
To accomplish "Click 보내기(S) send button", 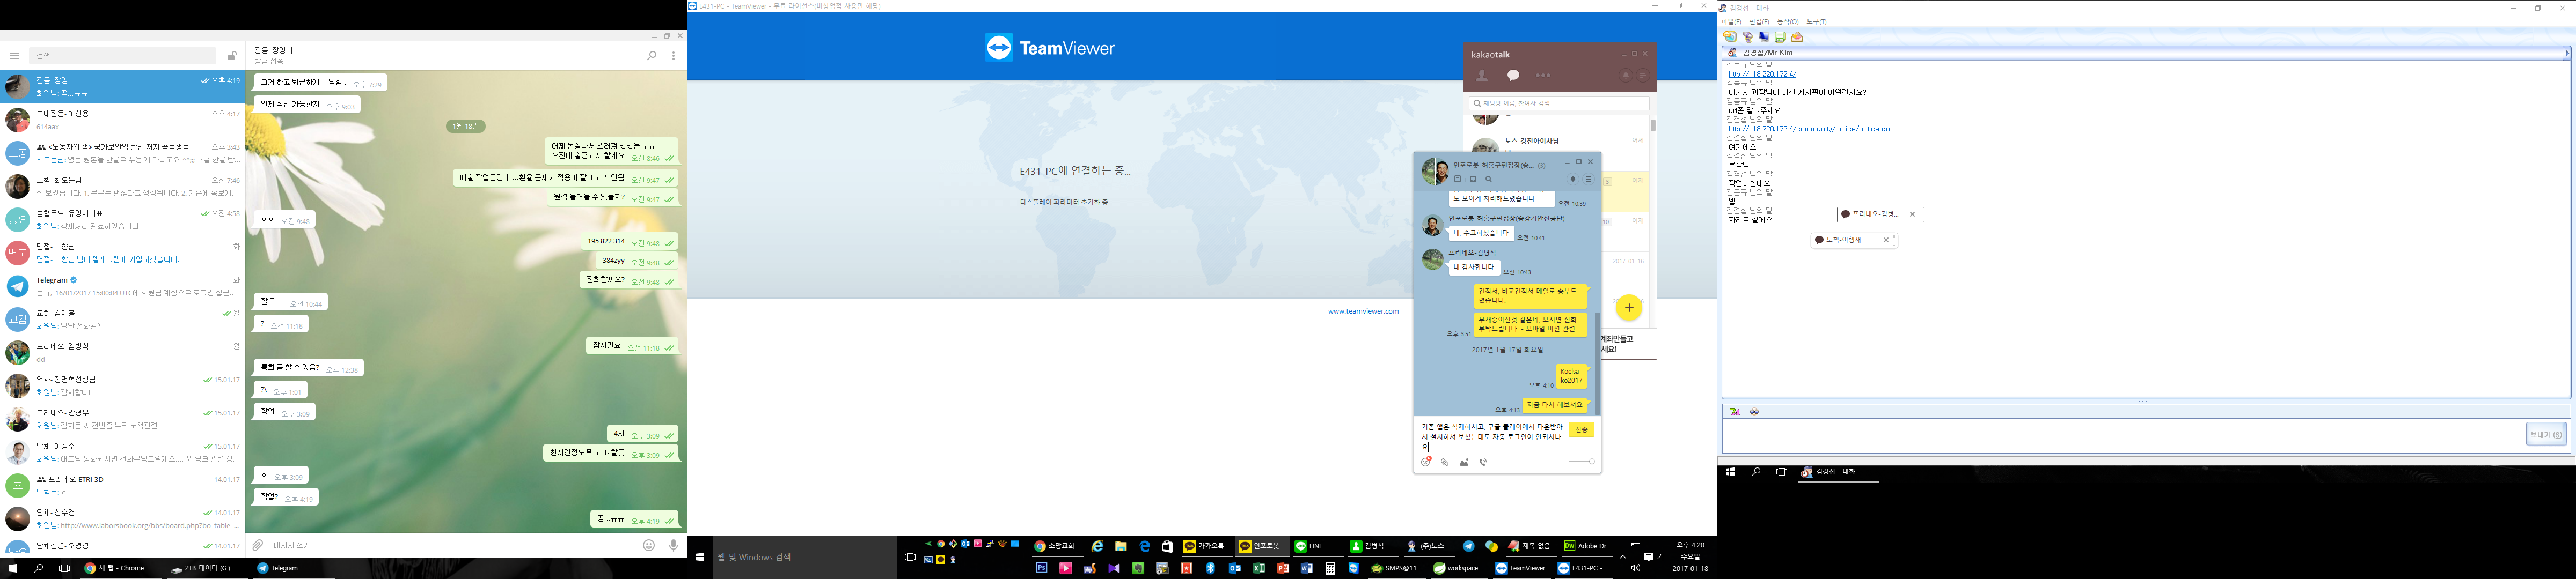I will click(2546, 434).
